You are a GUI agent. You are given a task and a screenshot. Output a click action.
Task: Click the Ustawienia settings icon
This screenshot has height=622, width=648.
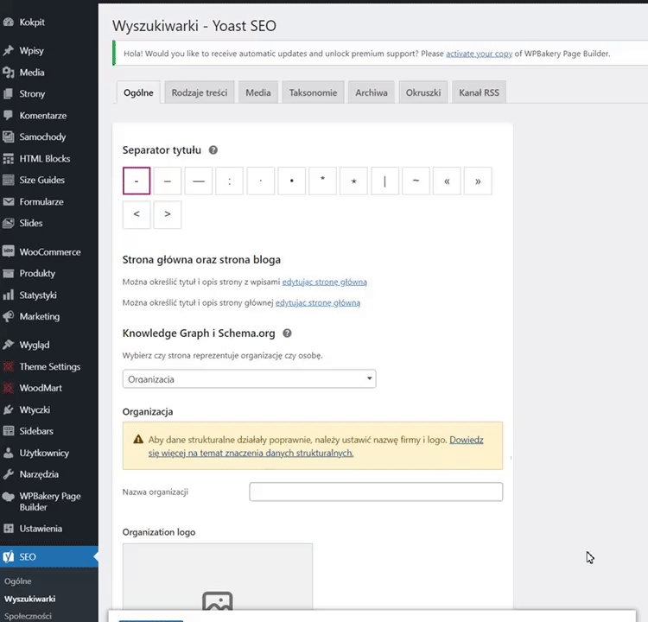(9, 529)
